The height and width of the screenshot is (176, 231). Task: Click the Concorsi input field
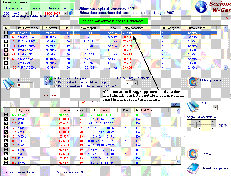click(36, 13)
